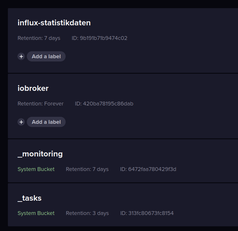The height and width of the screenshot is (231, 238).
Task: Click bucket ID 6472faa780429f3d
Action: click(x=148, y=169)
